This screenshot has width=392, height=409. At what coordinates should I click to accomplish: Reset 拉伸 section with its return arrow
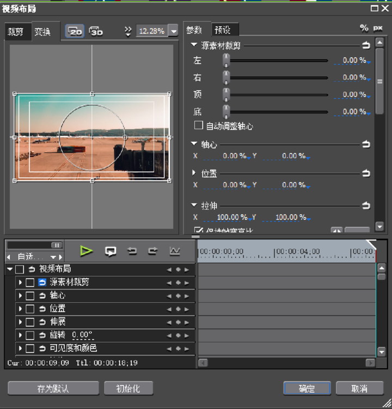coord(366,206)
